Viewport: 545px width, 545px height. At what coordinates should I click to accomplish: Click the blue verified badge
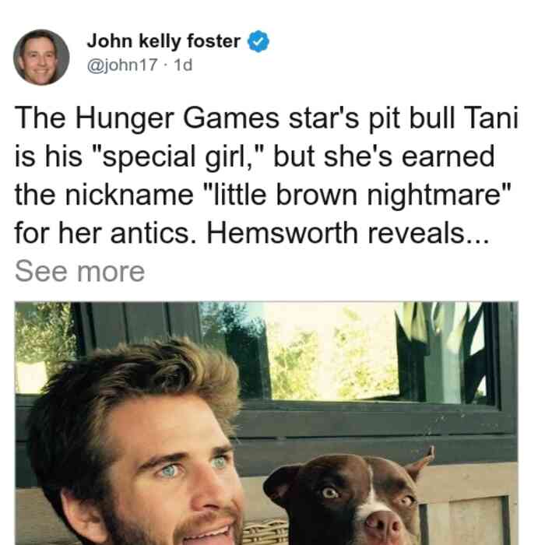[258, 41]
